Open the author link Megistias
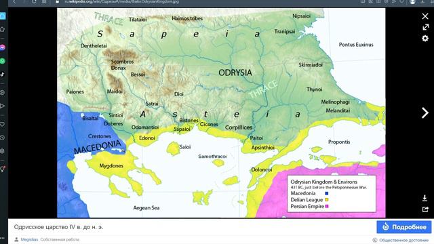 pyautogui.click(x=29, y=239)
